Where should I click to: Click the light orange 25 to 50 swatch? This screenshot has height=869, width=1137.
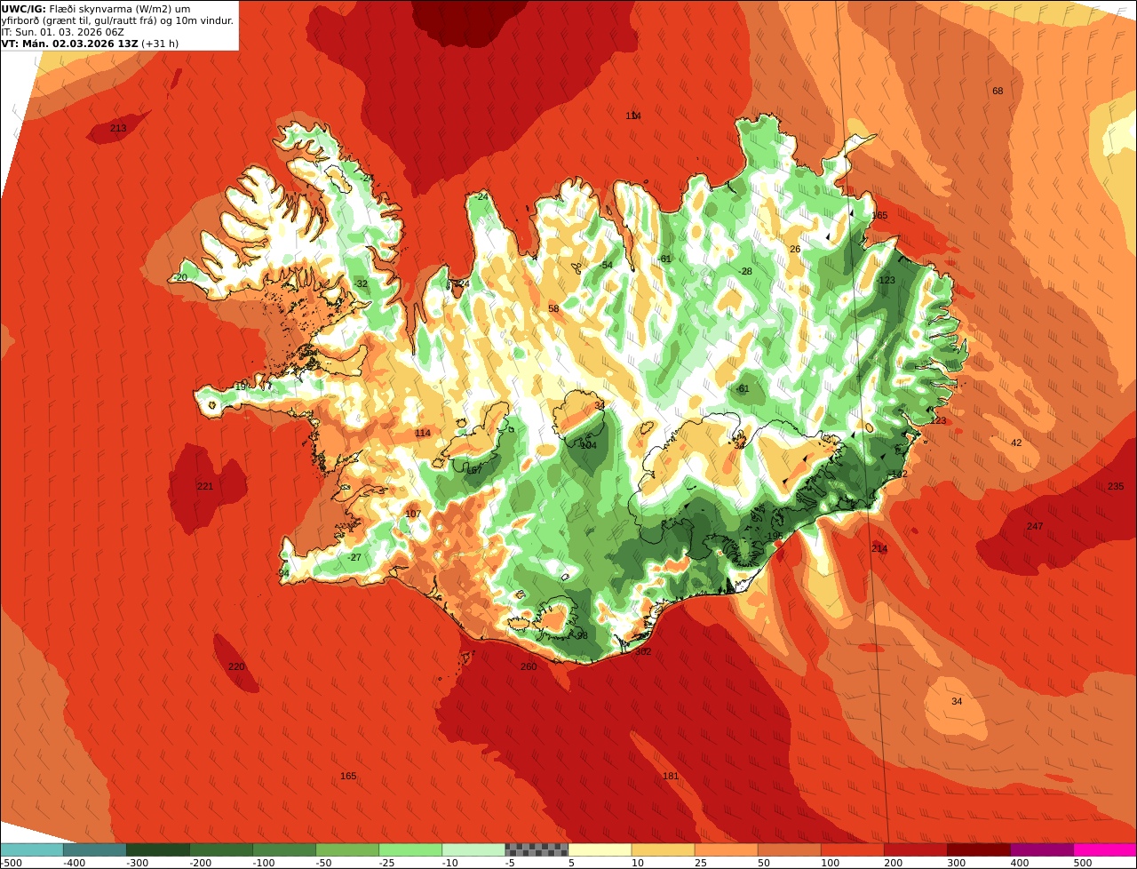point(726,849)
